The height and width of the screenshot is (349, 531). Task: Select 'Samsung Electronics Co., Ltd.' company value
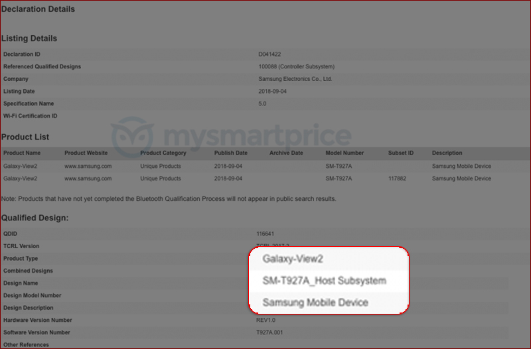pos(295,79)
